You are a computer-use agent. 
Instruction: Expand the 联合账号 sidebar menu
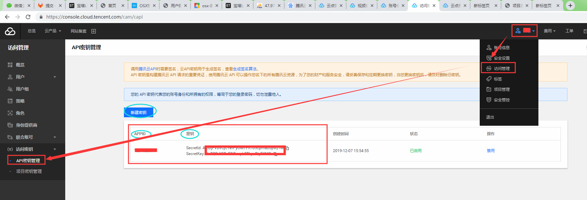[55, 137]
